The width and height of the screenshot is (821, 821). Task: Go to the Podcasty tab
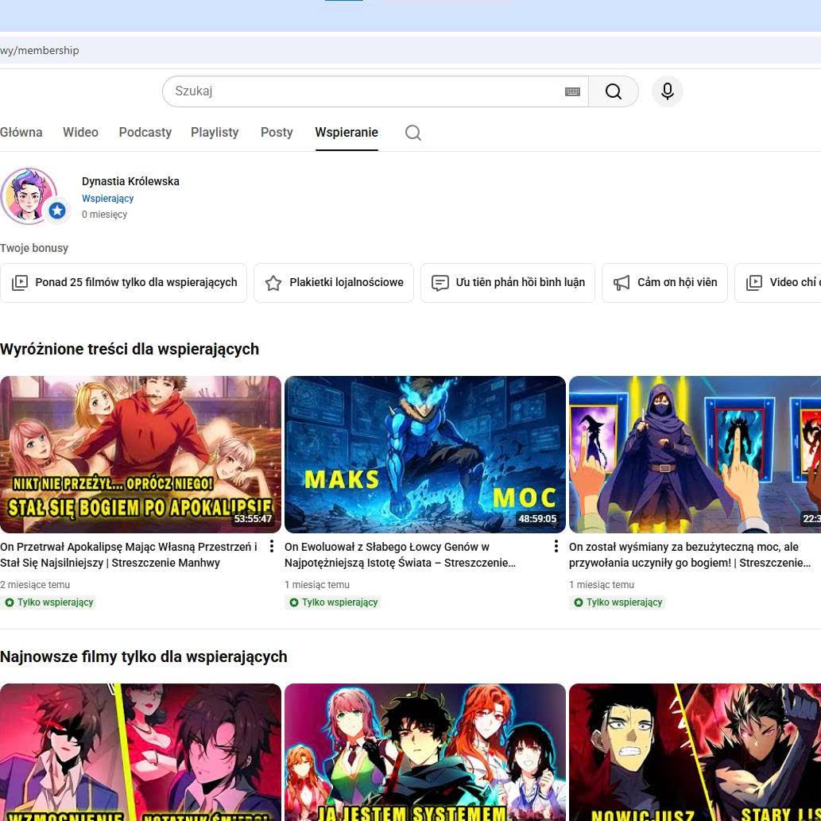(145, 133)
